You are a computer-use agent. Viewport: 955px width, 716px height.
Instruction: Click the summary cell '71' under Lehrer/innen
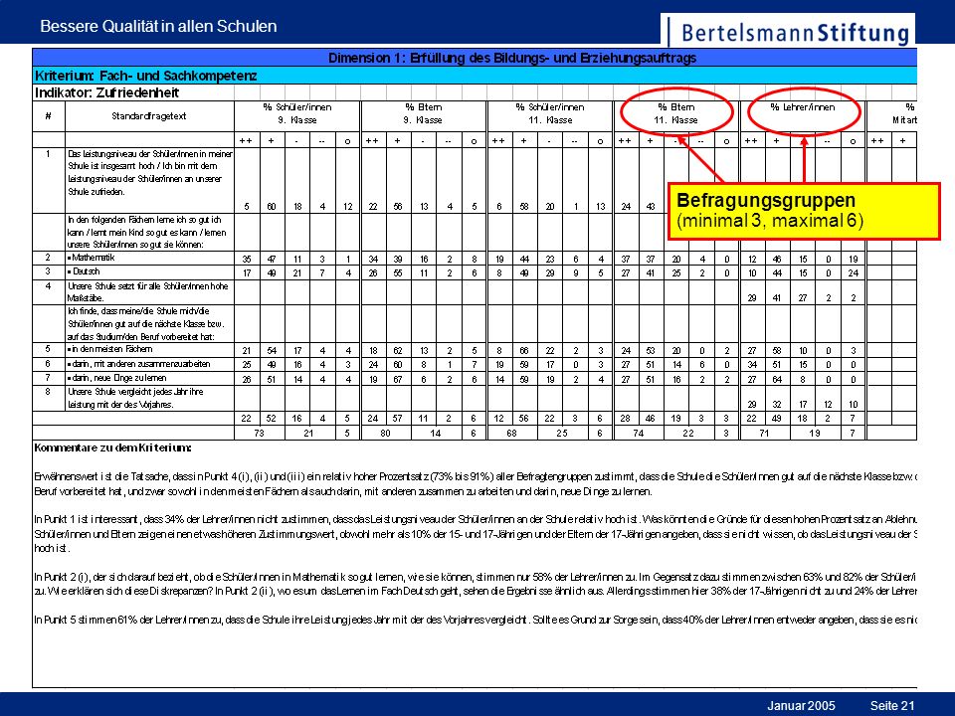click(764, 433)
